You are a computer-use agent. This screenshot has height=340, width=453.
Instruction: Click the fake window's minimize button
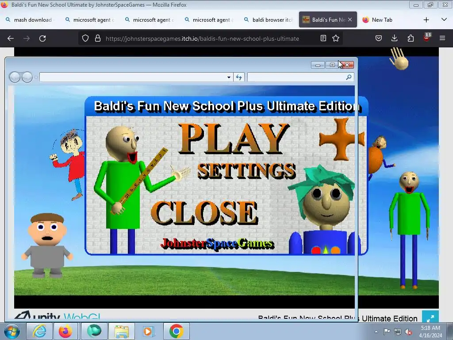(318, 65)
